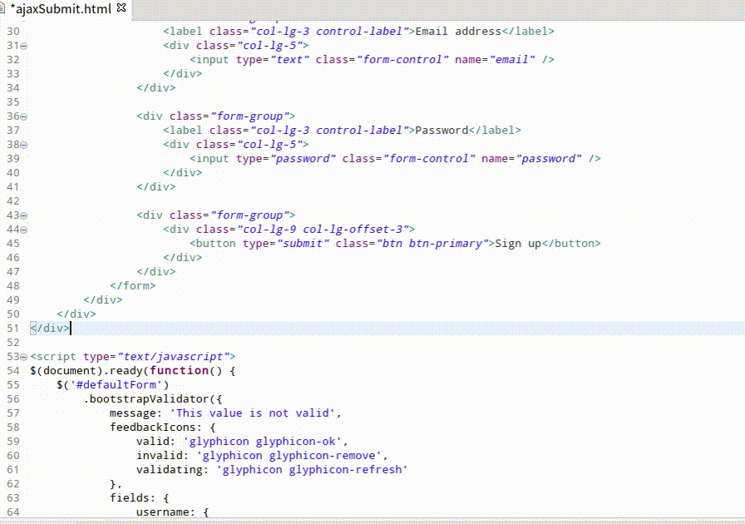Viewport: 745px width, 524px height.
Task: Collapse the col-lg-5 fold on line 38
Action: [x=24, y=145]
